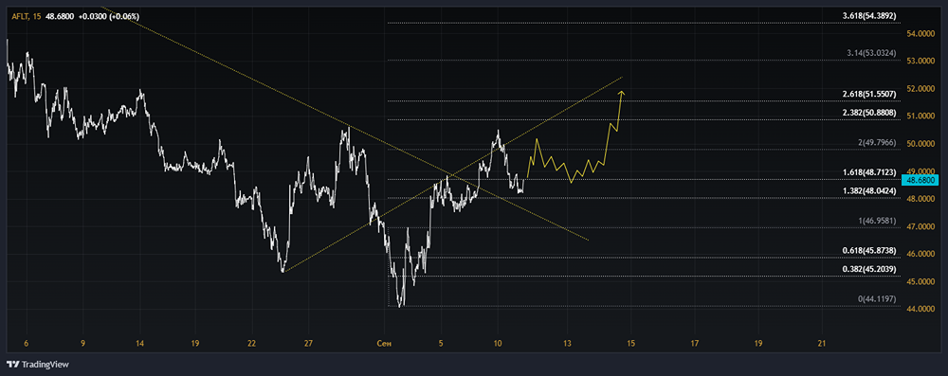The image size is (948, 376).
Task: Select the 0.382(45.2039) Fibonacci label
Action: [x=868, y=269]
